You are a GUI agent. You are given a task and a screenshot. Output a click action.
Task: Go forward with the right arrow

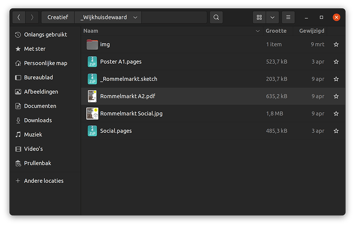32,17
